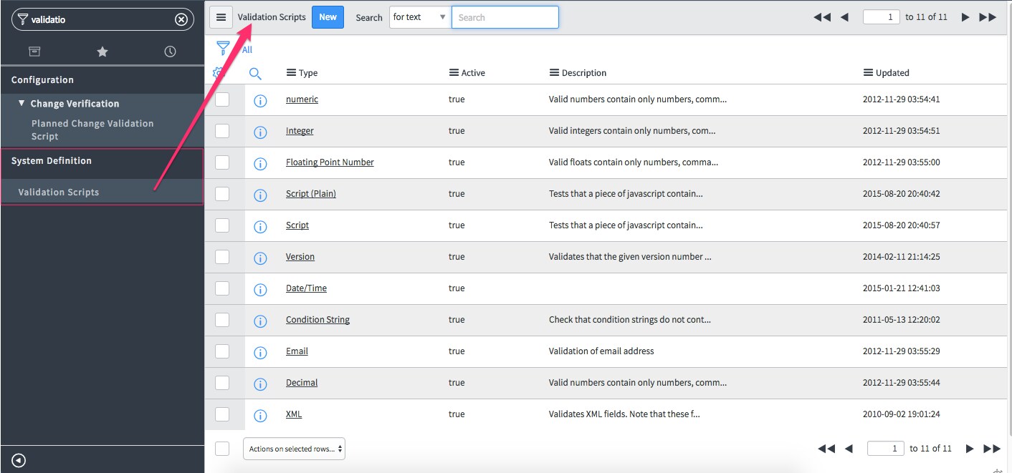Open the 'Actions on selected rows' dropdown
1012x473 pixels.
(x=294, y=448)
